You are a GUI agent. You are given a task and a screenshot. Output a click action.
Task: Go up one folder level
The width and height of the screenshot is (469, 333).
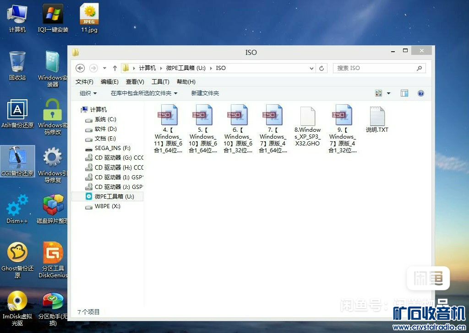coord(115,68)
